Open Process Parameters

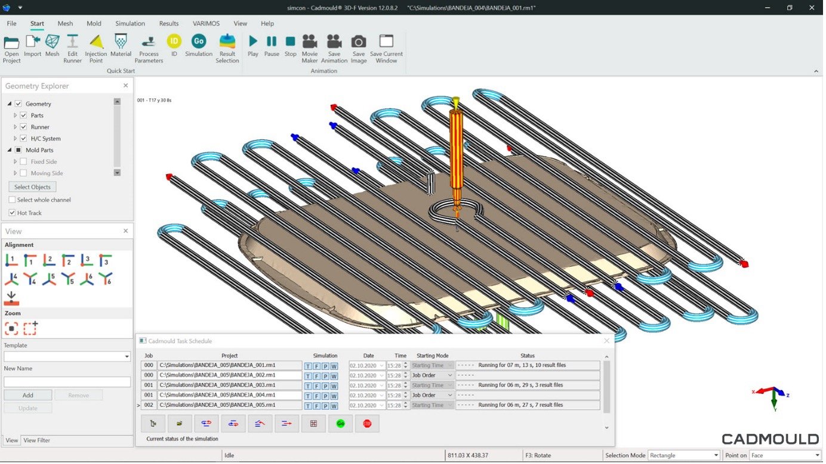(x=149, y=49)
